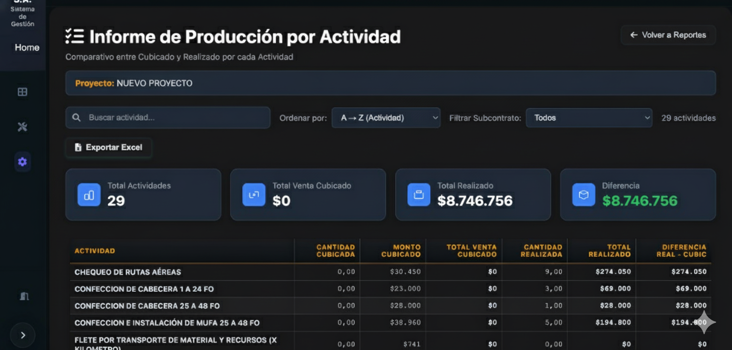
Task: Click the cube icon on Diferencia card
Action: (x=583, y=194)
